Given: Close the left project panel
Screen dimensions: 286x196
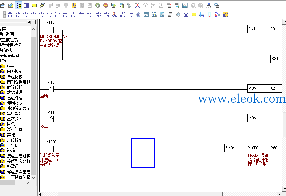Looking at the screenshot, I should [34, 22].
